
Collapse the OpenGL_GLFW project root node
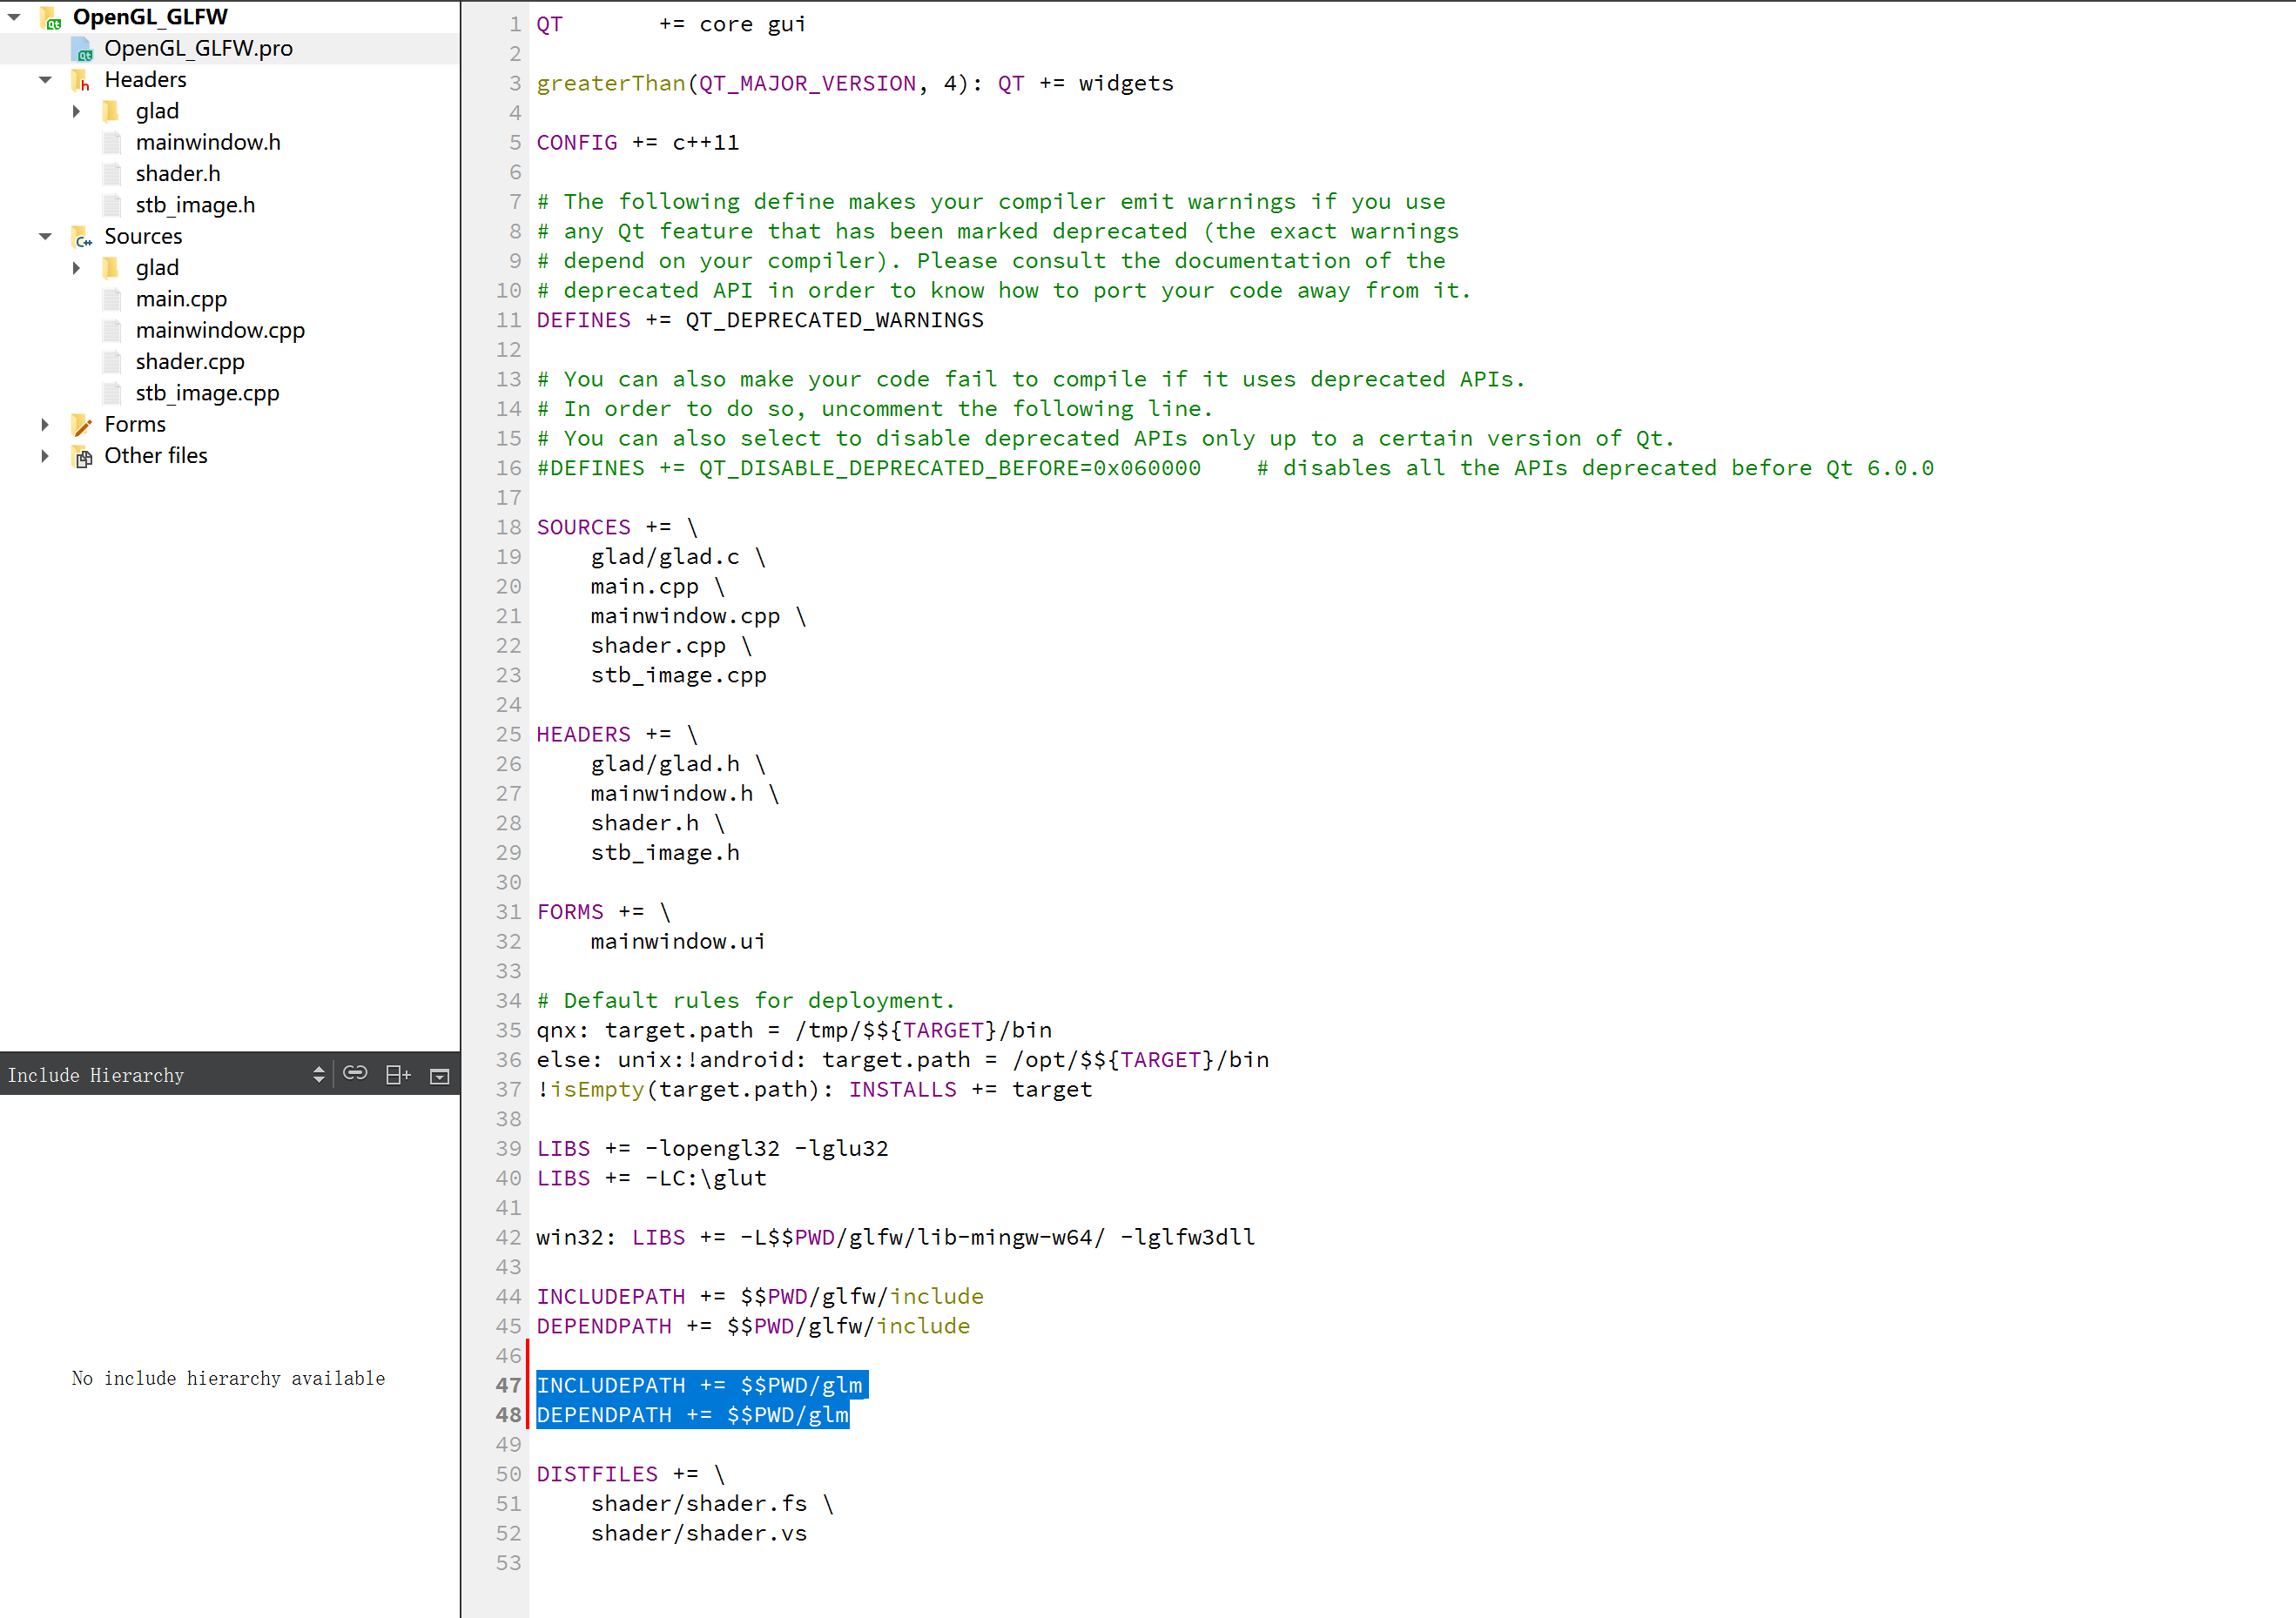tap(15, 17)
